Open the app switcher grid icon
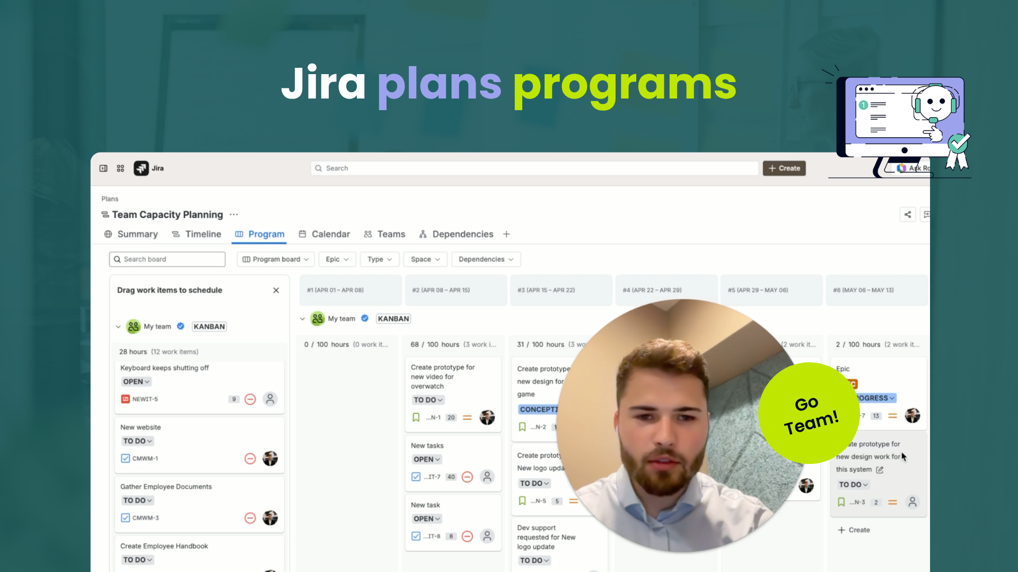This screenshot has height=572, width=1018. point(120,168)
